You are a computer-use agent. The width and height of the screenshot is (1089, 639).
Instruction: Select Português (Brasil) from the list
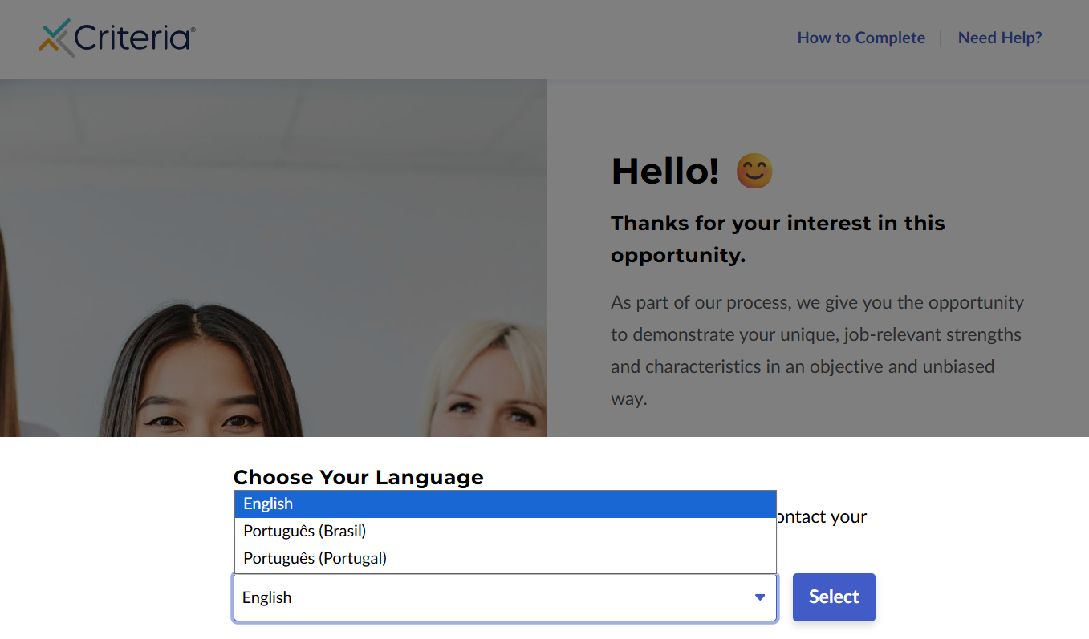[x=506, y=531]
